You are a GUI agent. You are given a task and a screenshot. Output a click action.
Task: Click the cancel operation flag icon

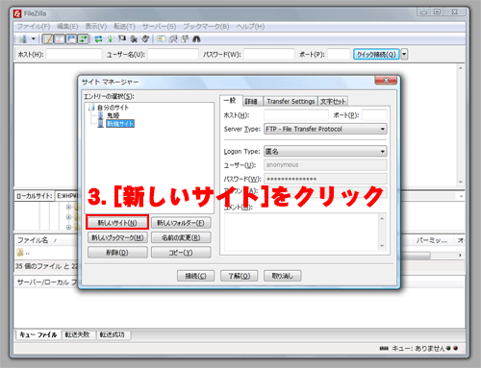click(122, 39)
